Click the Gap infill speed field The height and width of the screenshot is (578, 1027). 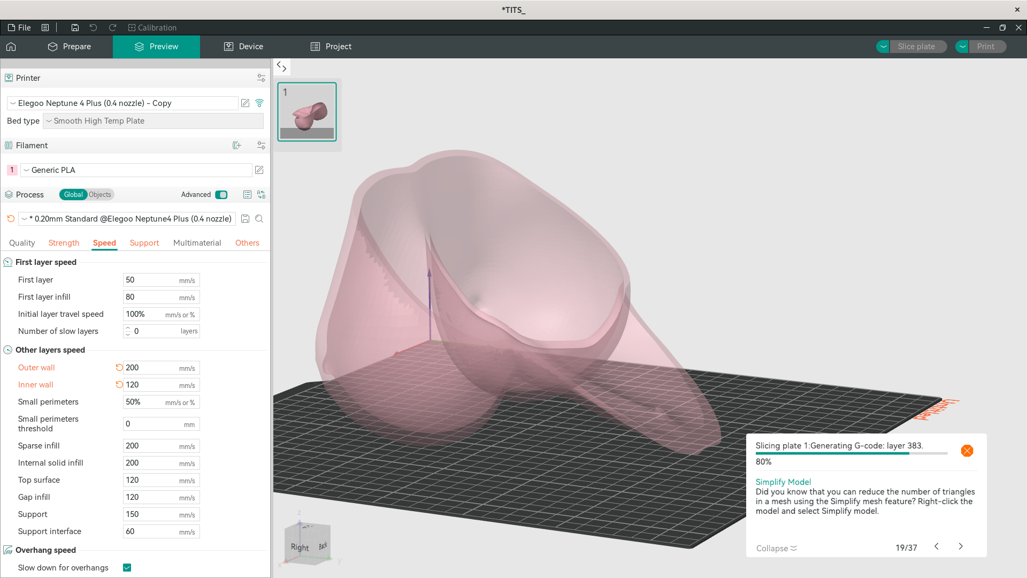coord(161,497)
